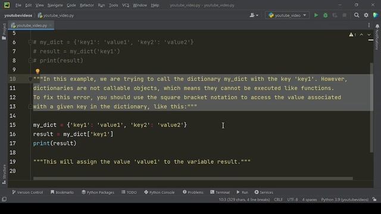Toggle tool window bars icon in bottom-left corner
The width and height of the screenshot is (381, 214).
(x=4, y=199)
